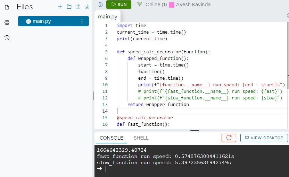Select the CONSOLE tab
Viewport: 289px width, 177px height.
pyautogui.click(x=111, y=138)
